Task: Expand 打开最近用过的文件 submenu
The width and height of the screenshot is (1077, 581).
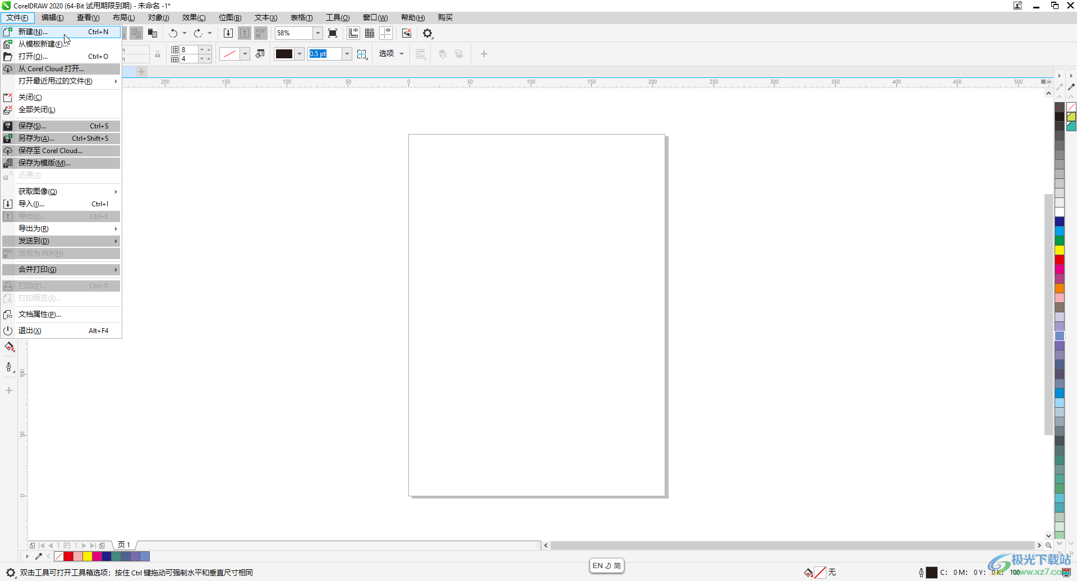Action: pos(62,81)
